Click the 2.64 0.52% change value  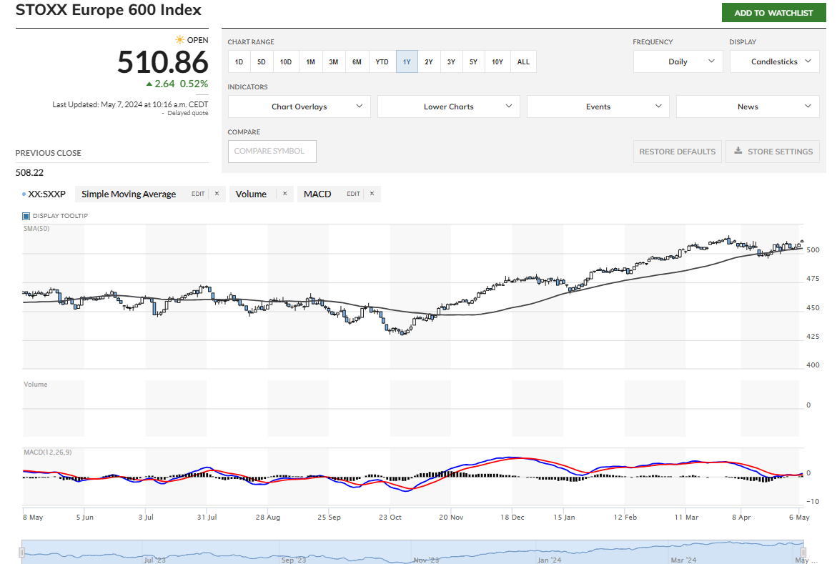pyautogui.click(x=177, y=84)
